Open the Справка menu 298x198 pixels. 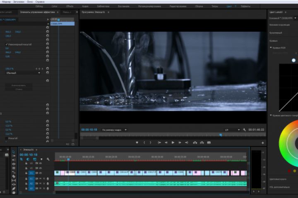(40, 2)
